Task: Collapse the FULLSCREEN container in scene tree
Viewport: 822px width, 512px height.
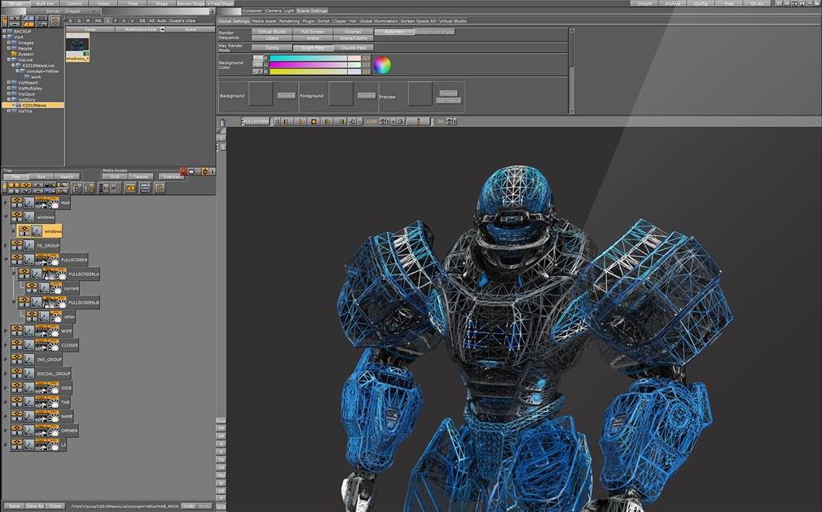Action: pos(6,260)
